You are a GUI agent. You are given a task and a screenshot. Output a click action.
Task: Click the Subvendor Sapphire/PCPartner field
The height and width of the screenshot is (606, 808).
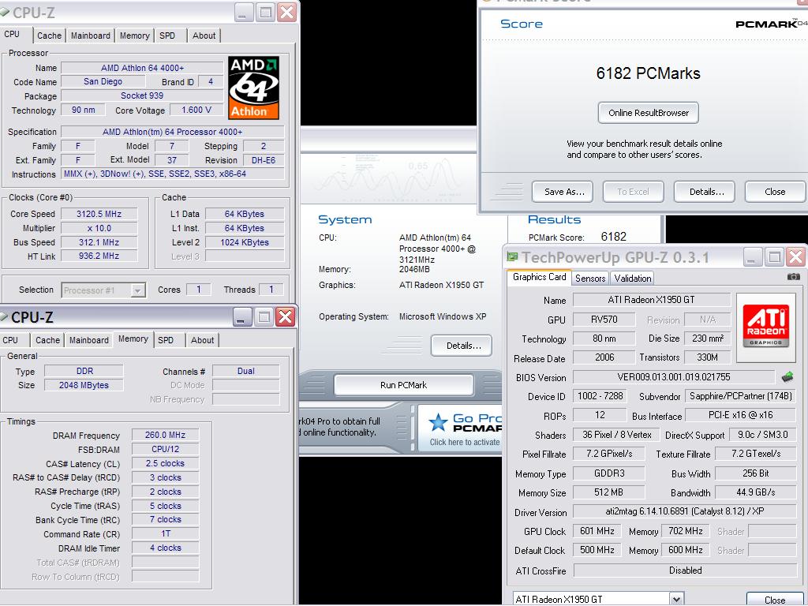(x=740, y=396)
